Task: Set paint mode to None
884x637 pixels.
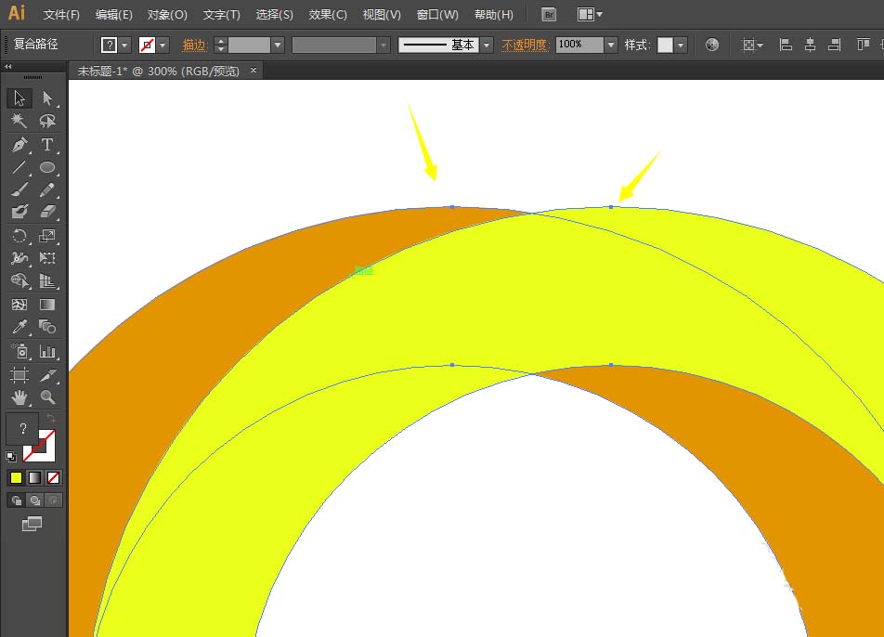Action: click(x=53, y=477)
